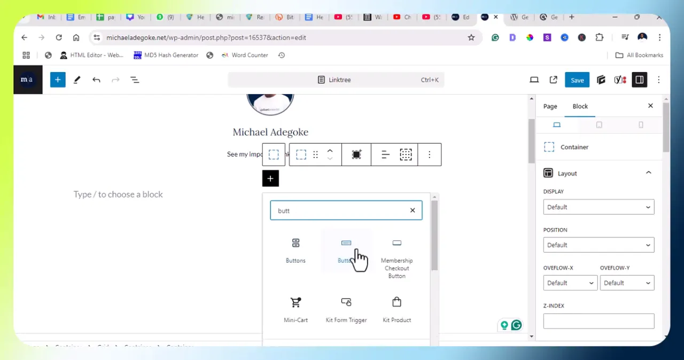The height and width of the screenshot is (360, 684).
Task: Click the 'Type / to choose a block' placeholder
Action: coord(118,194)
